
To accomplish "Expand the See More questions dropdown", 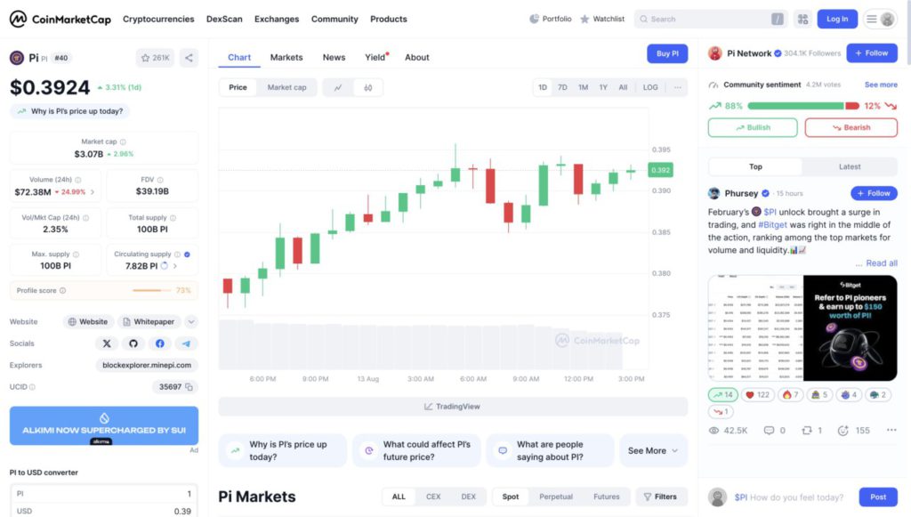I will 653,450.
